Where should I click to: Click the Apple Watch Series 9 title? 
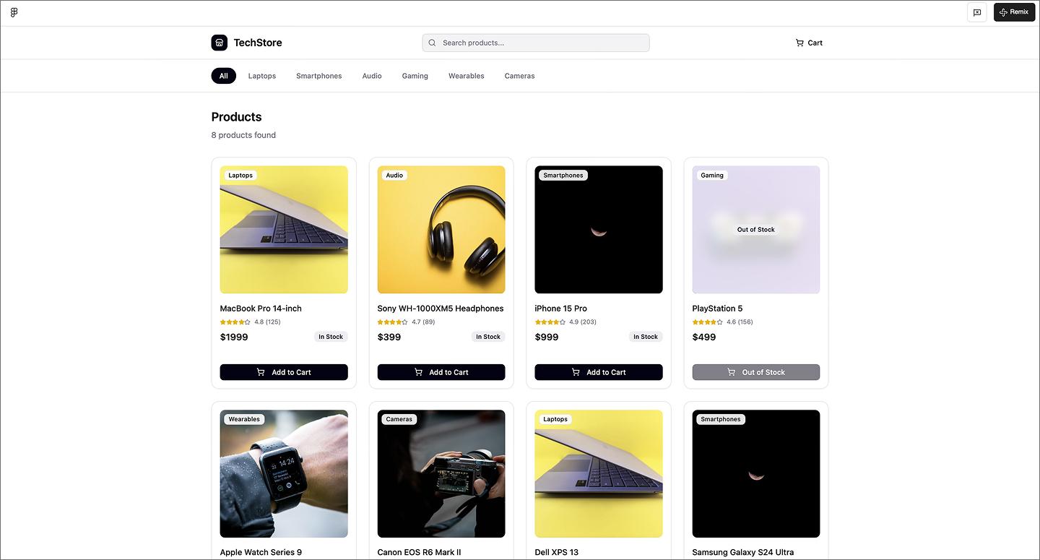point(261,553)
